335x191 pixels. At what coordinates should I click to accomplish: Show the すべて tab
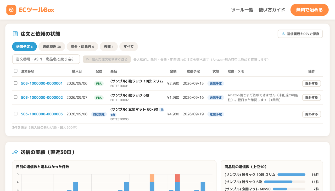129,47
